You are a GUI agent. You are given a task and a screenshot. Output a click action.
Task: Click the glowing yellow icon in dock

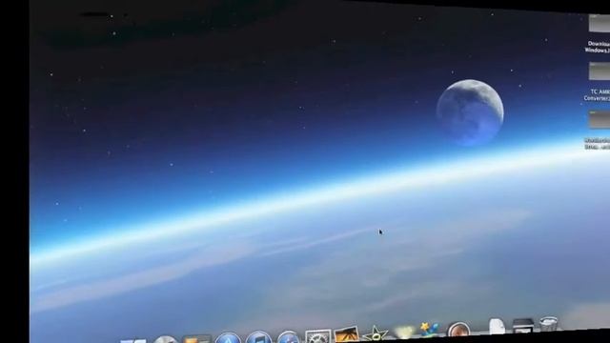(404, 332)
